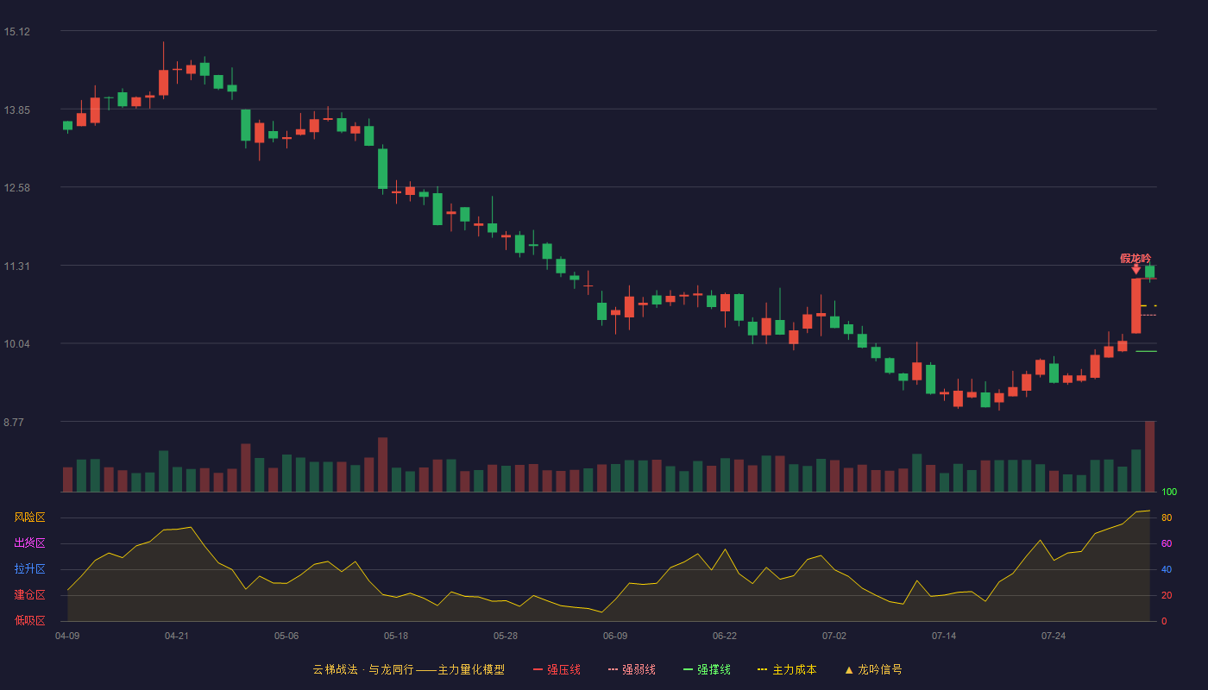The width and height of the screenshot is (1208, 690).
Task: Click the 10.04 price axis label
Action: [17, 344]
